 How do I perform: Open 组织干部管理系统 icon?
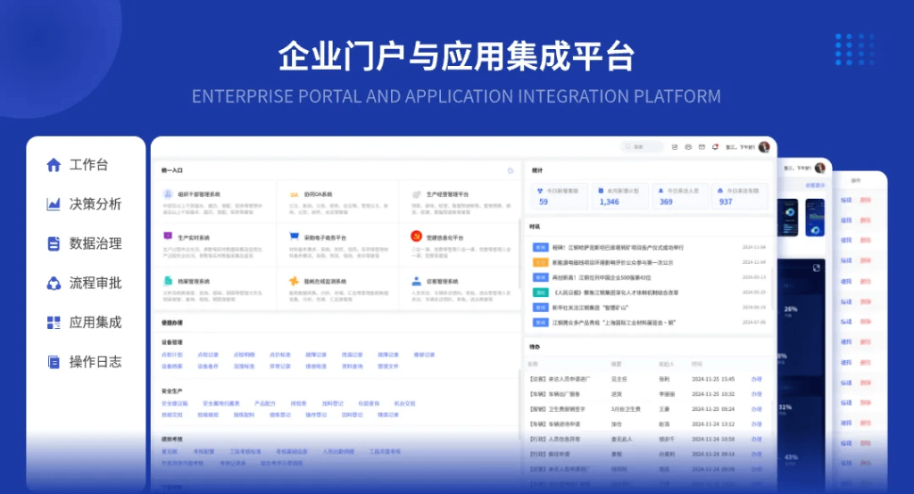point(168,194)
